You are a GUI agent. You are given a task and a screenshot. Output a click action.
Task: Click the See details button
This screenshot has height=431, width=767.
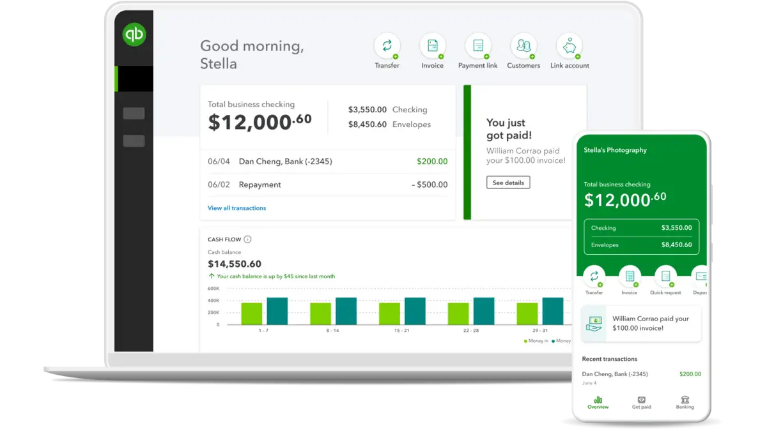pos(508,183)
